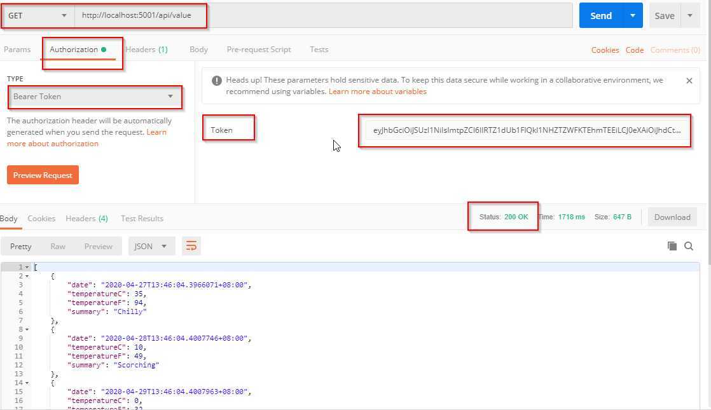This screenshot has width=711, height=410.
Task: Open the response Cookies tab
Action: click(41, 219)
